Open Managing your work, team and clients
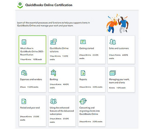The height and width of the screenshot is (129, 154). [x=119, y=81]
